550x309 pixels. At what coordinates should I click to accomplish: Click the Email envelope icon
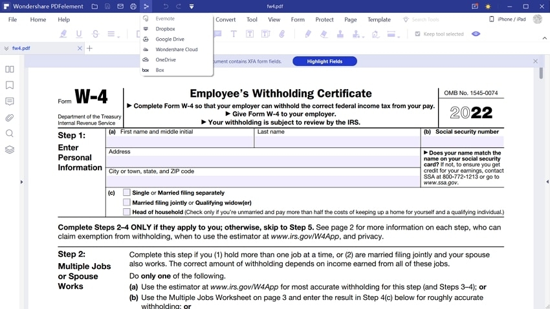120,6
